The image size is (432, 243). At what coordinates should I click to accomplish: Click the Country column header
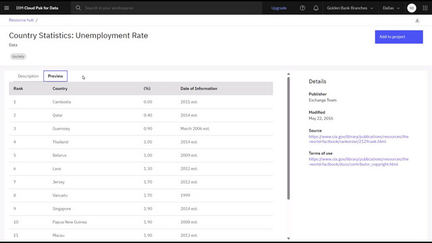[60, 88]
